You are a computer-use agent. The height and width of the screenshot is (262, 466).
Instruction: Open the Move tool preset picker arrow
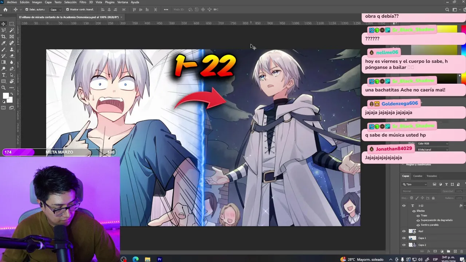coord(21,9)
